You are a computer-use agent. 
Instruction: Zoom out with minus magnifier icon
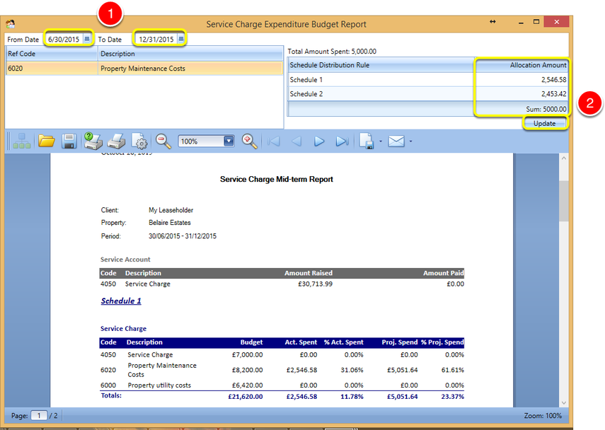click(x=163, y=141)
